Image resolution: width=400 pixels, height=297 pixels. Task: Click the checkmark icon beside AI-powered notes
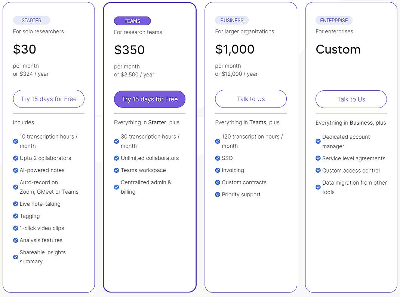[15, 170]
